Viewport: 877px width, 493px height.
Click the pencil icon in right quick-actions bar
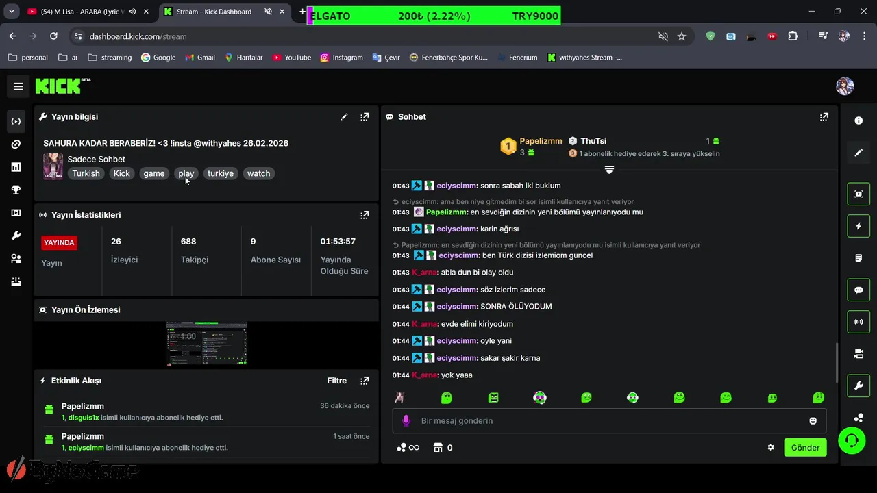(x=859, y=153)
